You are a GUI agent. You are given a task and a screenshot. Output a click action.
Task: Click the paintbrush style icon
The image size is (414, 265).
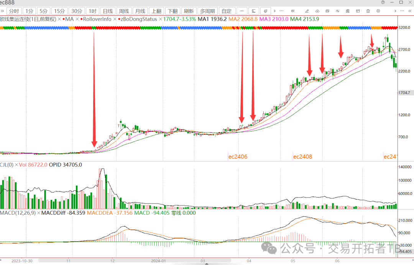pyautogui.click(x=266, y=11)
